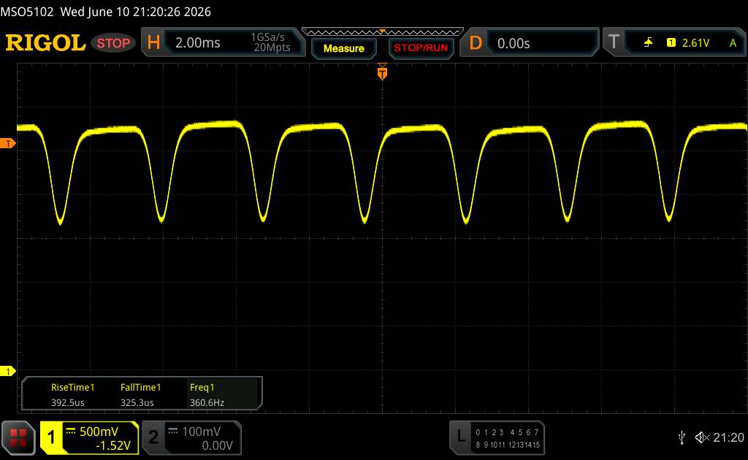The image size is (748, 460).
Task: Enable channel 2
Action: (x=153, y=437)
